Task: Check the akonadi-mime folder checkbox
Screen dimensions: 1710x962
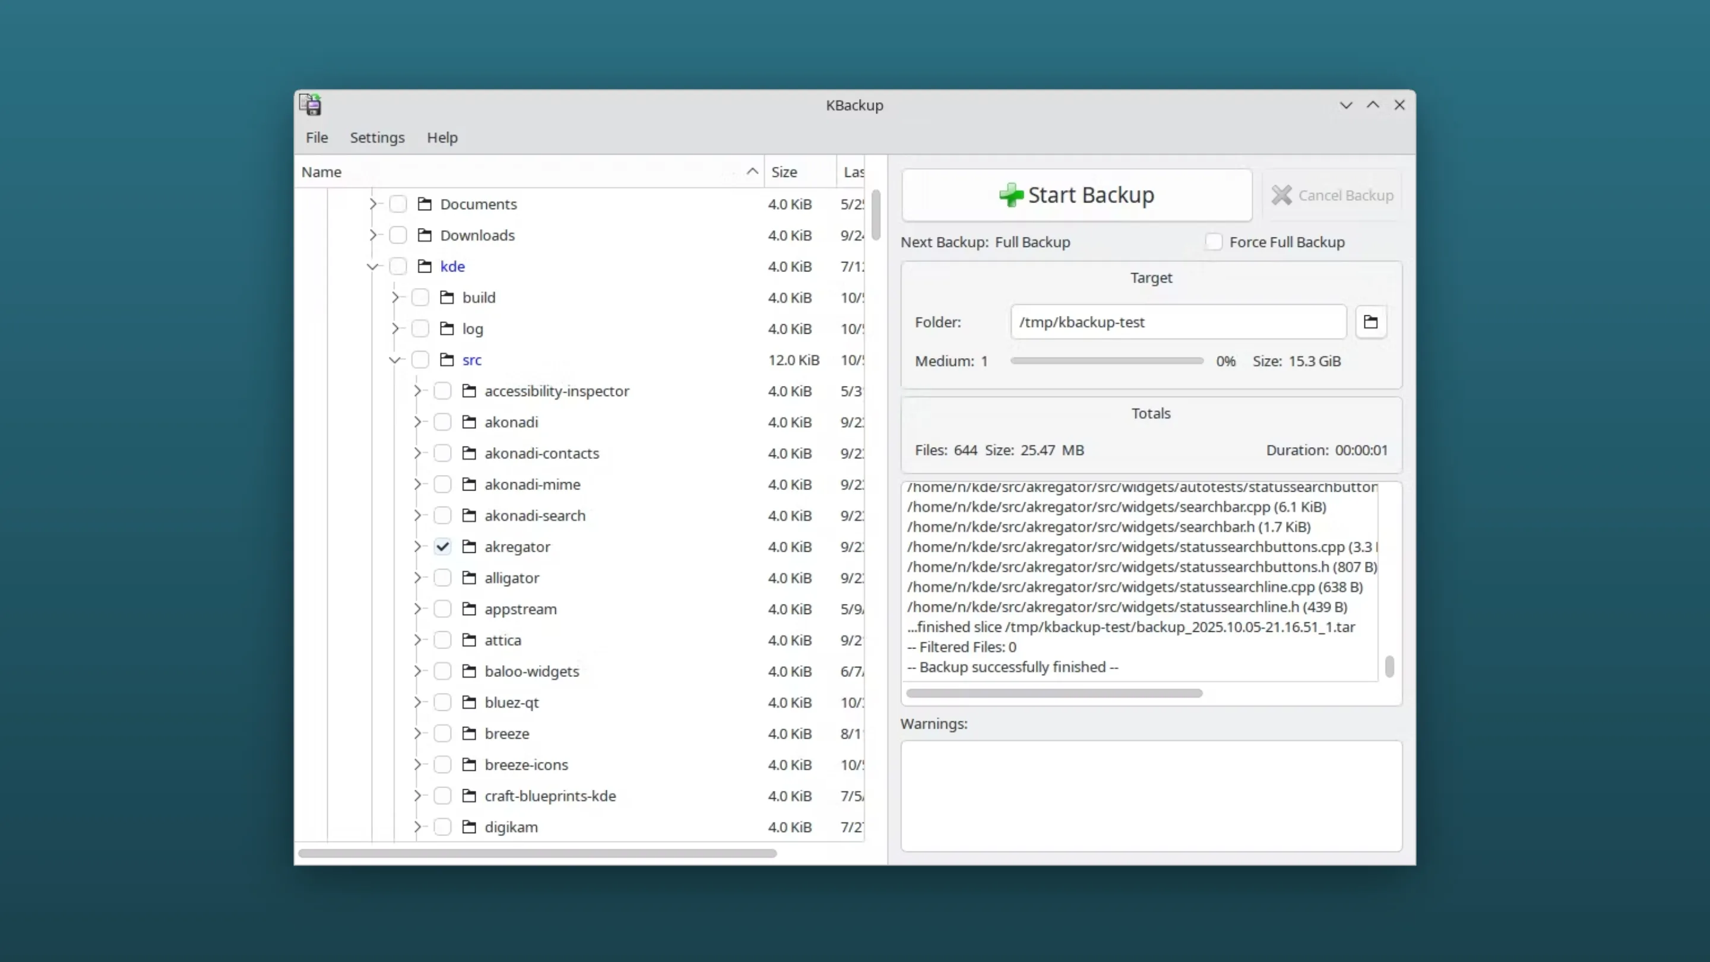Action: click(443, 485)
